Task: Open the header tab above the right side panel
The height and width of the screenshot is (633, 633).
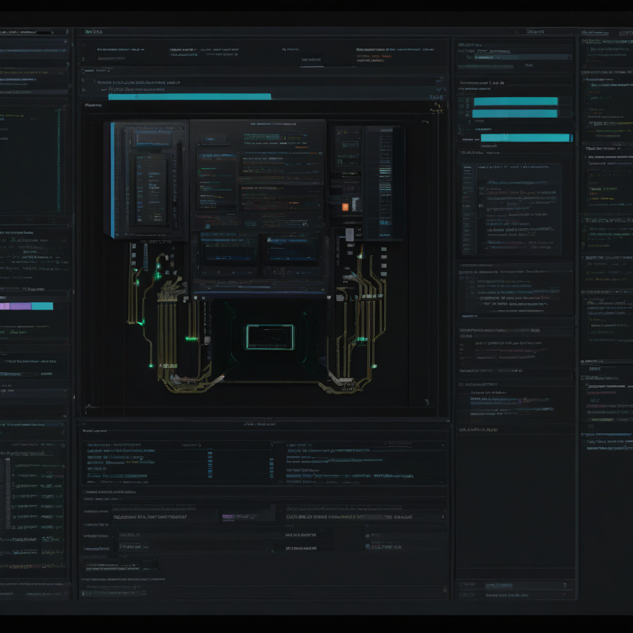Action: click(x=535, y=32)
